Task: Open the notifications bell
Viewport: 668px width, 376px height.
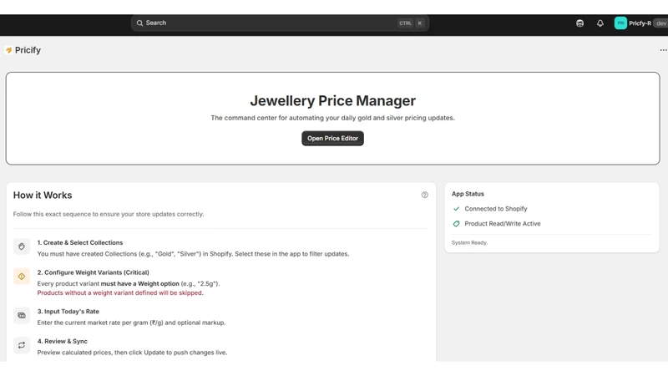Action: pos(600,23)
